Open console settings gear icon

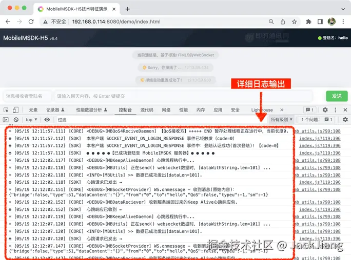(345, 120)
